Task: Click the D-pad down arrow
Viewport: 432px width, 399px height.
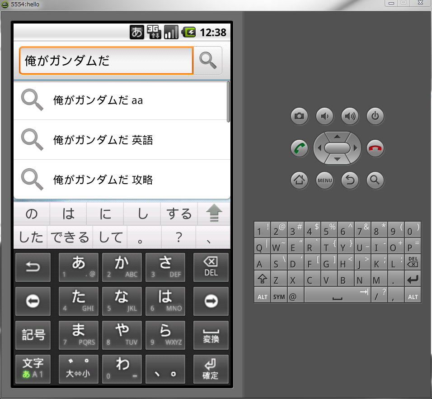Action: (337, 160)
